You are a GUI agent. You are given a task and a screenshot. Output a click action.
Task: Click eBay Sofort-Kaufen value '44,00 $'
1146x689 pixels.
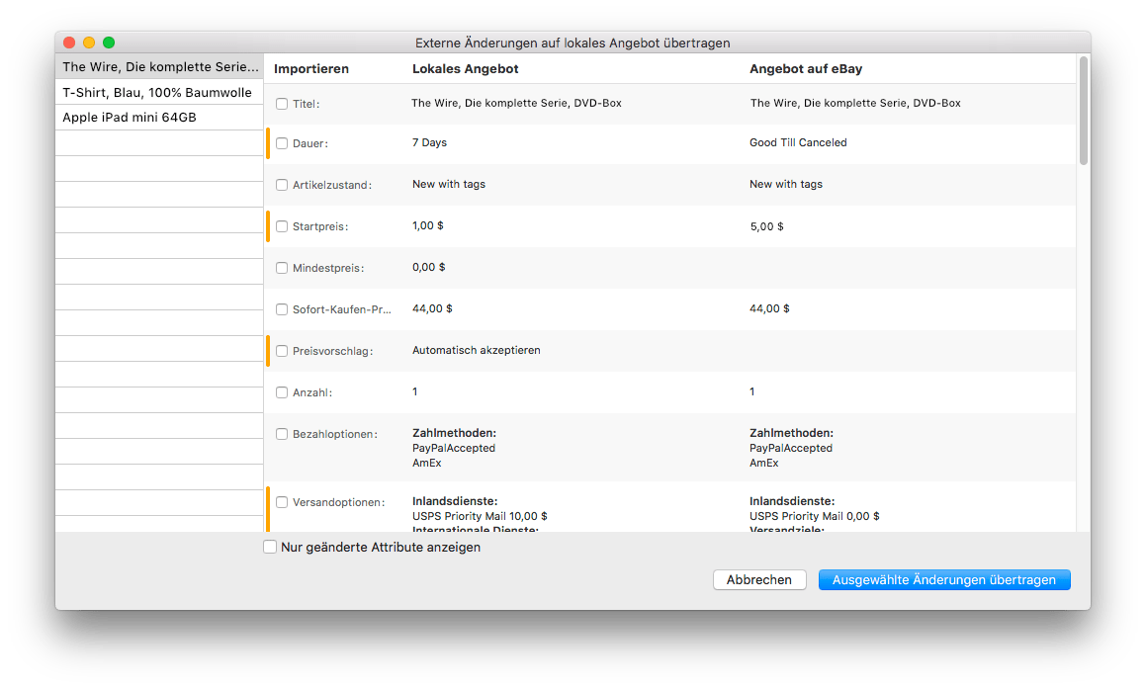(769, 309)
